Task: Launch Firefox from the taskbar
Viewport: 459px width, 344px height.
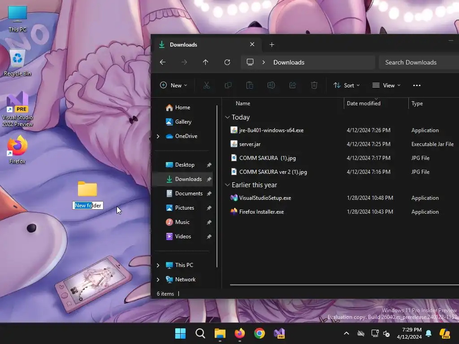Action: point(240,333)
